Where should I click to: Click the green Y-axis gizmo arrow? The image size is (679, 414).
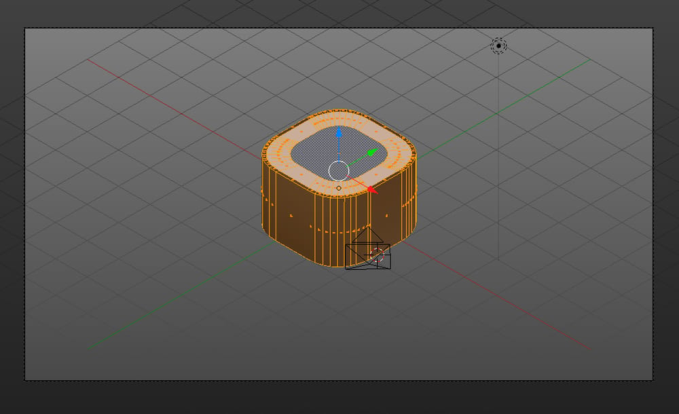pyautogui.click(x=373, y=153)
